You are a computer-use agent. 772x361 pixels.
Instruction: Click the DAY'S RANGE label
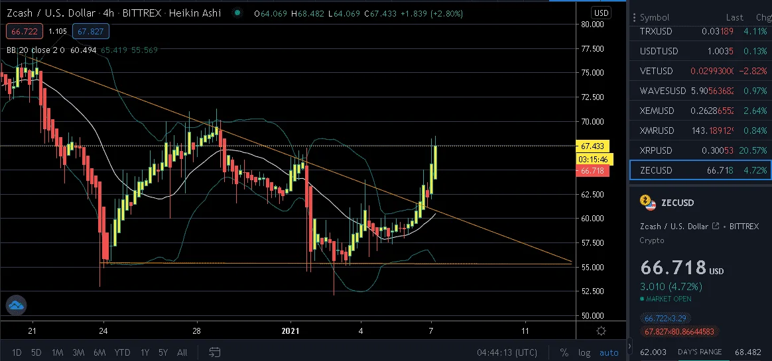click(700, 352)
